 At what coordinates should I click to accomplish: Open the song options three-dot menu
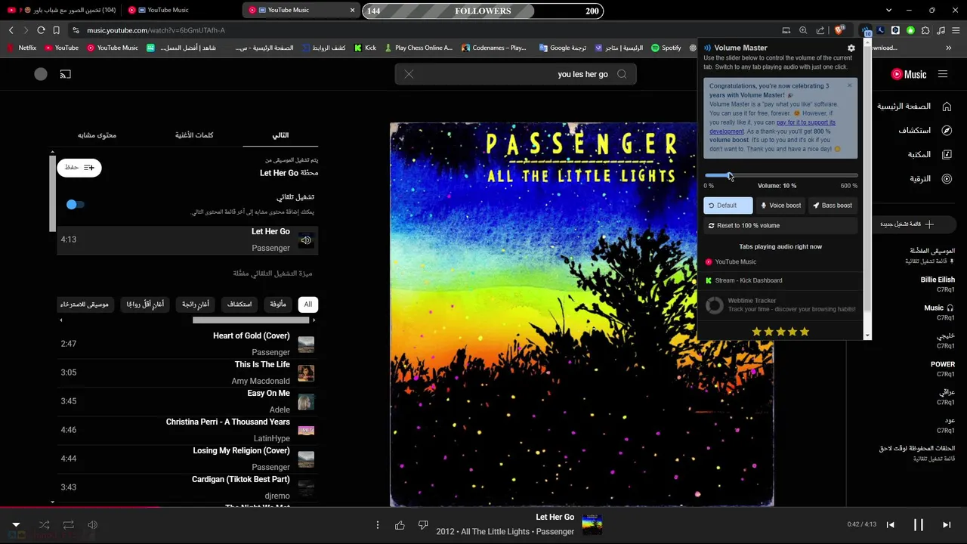coord(377,525)
